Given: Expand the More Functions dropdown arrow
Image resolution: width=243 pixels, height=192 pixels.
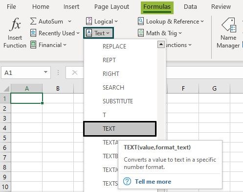Looking at the screenshot, I should pos(190,45).
